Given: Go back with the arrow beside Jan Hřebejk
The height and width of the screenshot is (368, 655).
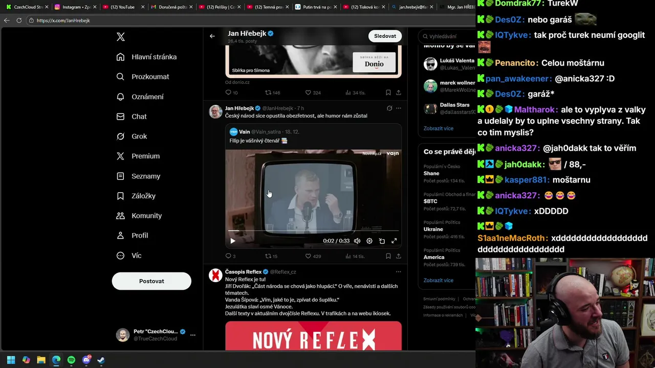Looking at the screenshot, I should 212,36.
